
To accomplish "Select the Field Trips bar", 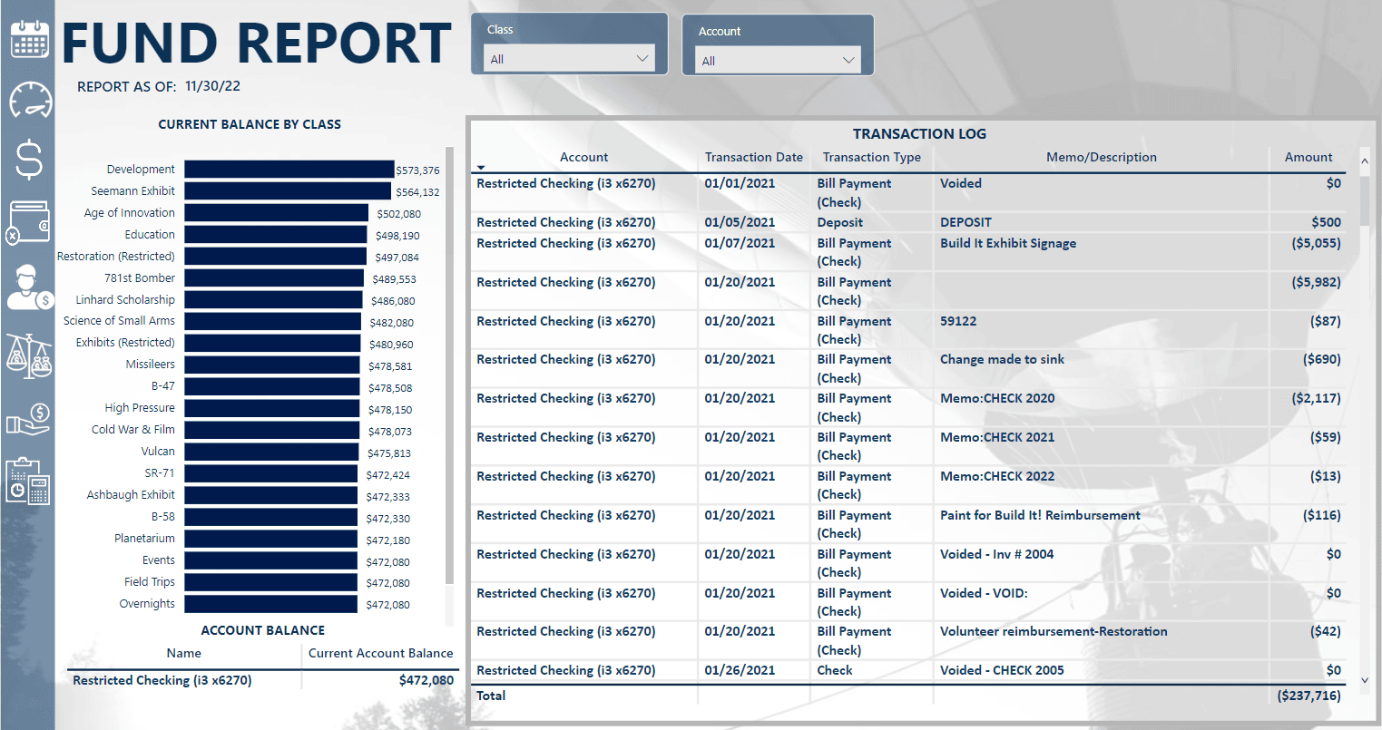I will pyautogui.click(x=271, y=582).
